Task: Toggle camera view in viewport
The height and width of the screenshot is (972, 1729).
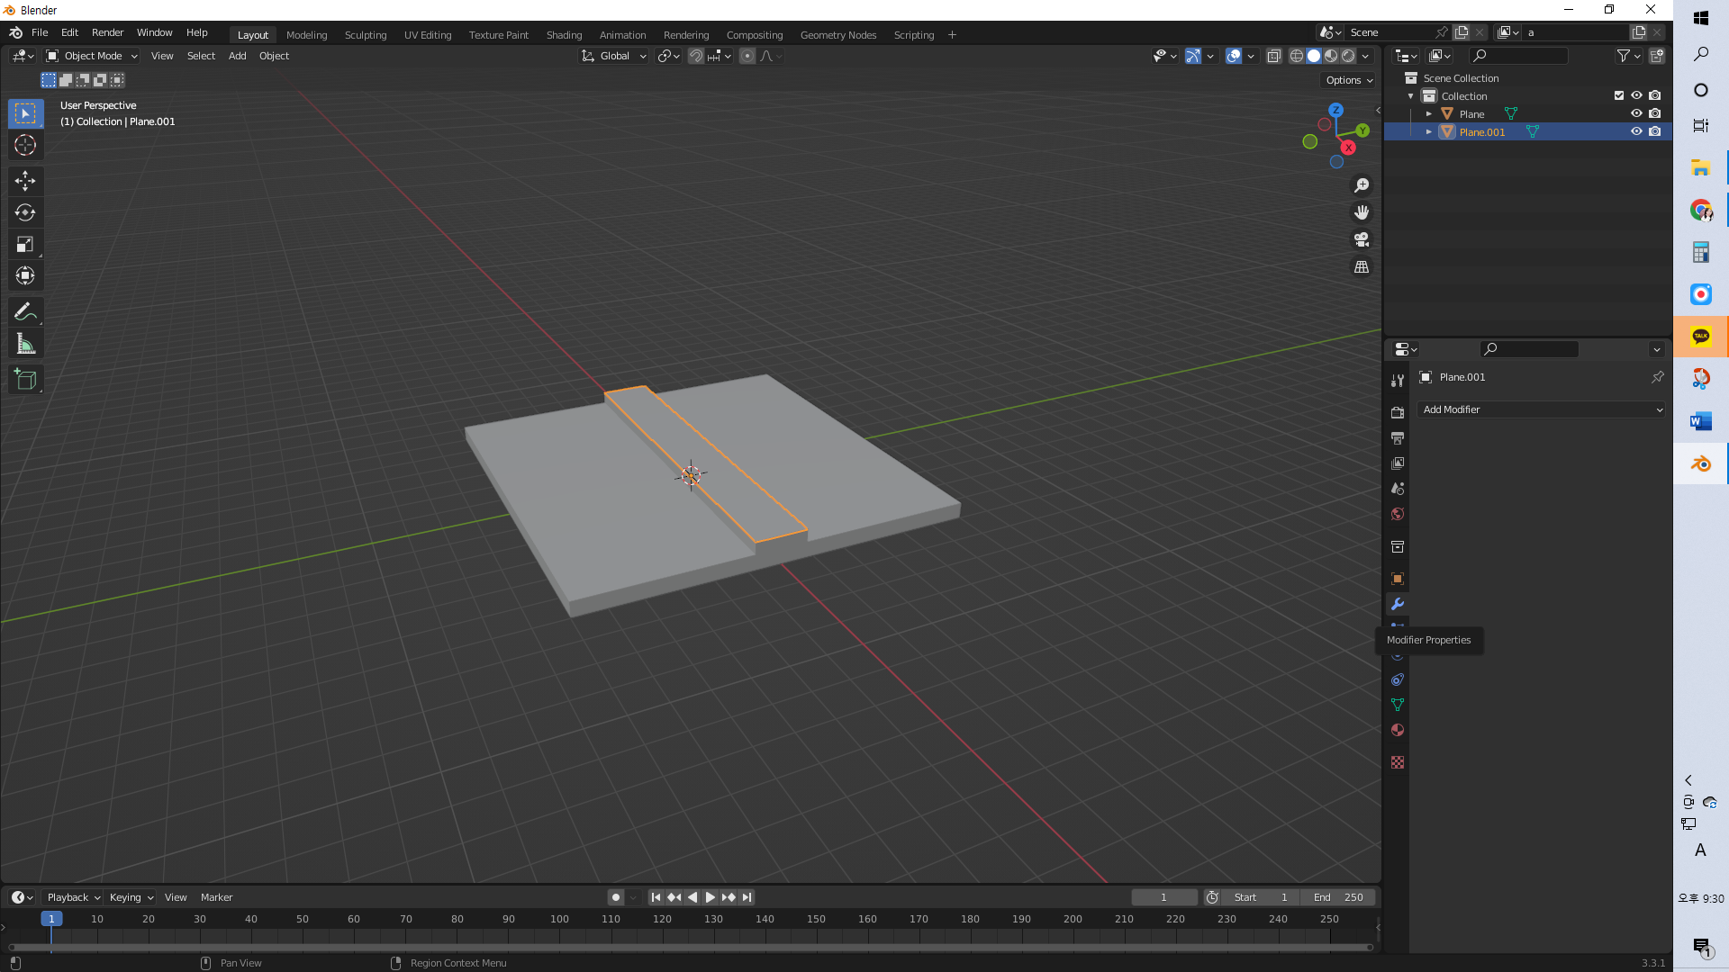Action: point(1362,239)
